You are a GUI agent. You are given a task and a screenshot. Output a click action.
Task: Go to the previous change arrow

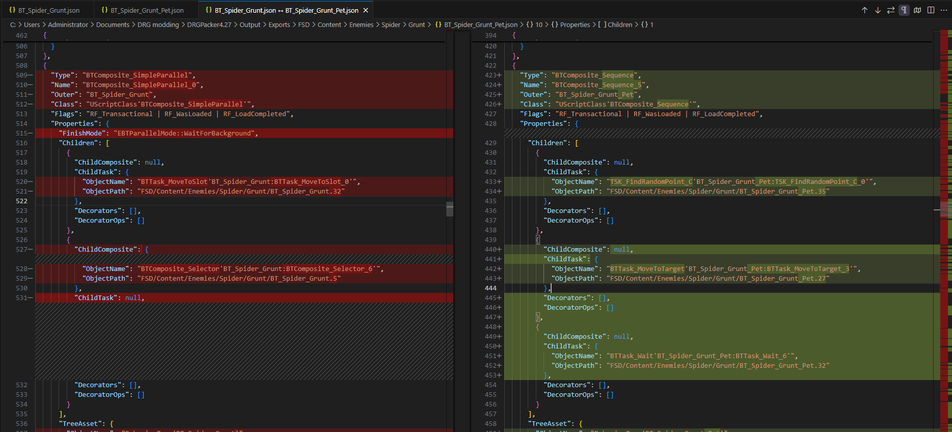[x=864, y=10]
